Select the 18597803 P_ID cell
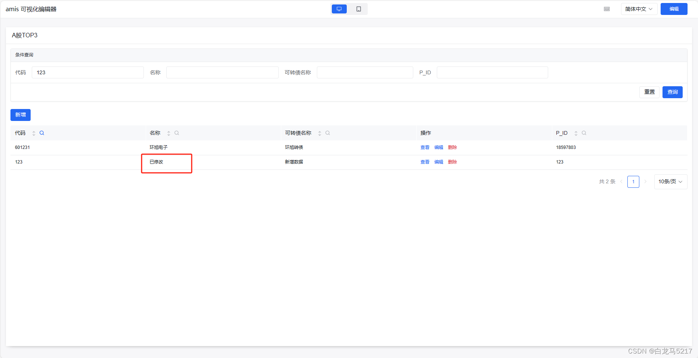Viewport: 698px width, 358px height. tap(566, 147)
